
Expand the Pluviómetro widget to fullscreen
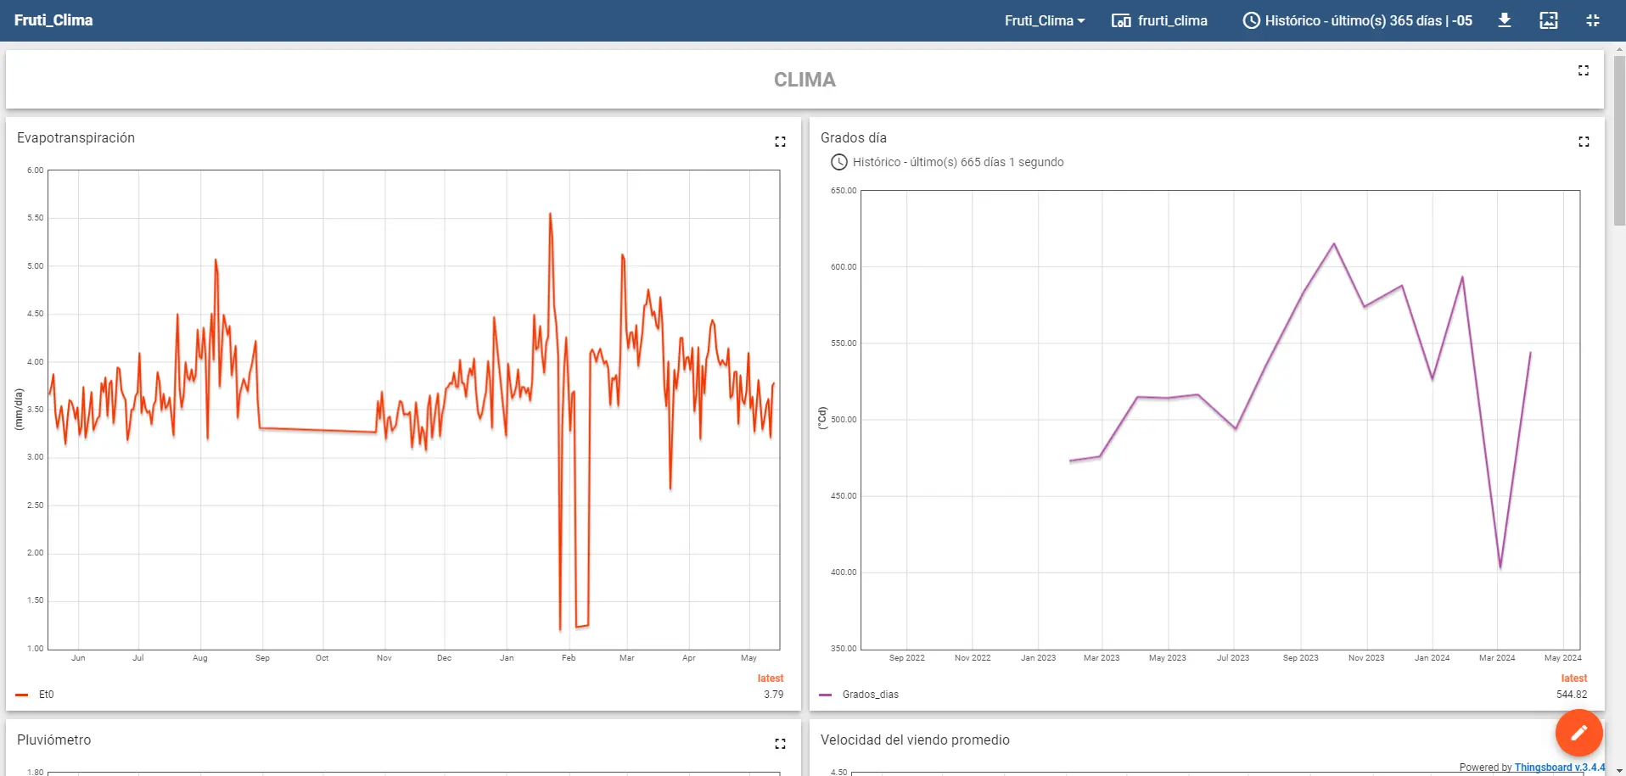pos(780,744)
